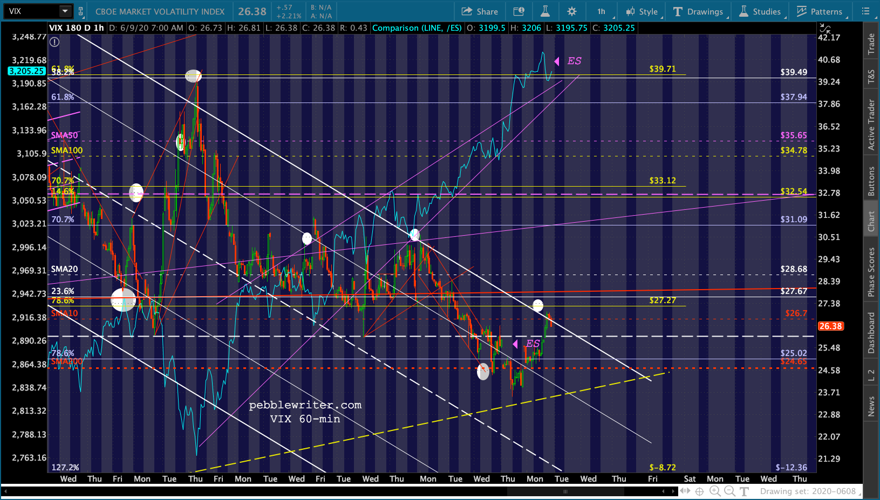880x500 pixels.
Task: Click the +2.21% percent change label
Action: pyautogui.click(x=288, y=16)
